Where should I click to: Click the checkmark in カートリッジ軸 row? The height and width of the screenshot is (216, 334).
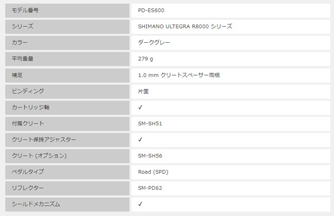140,107
